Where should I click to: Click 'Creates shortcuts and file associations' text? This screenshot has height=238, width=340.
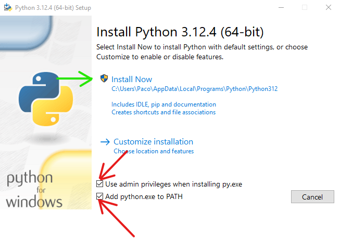tap(163, 112)
